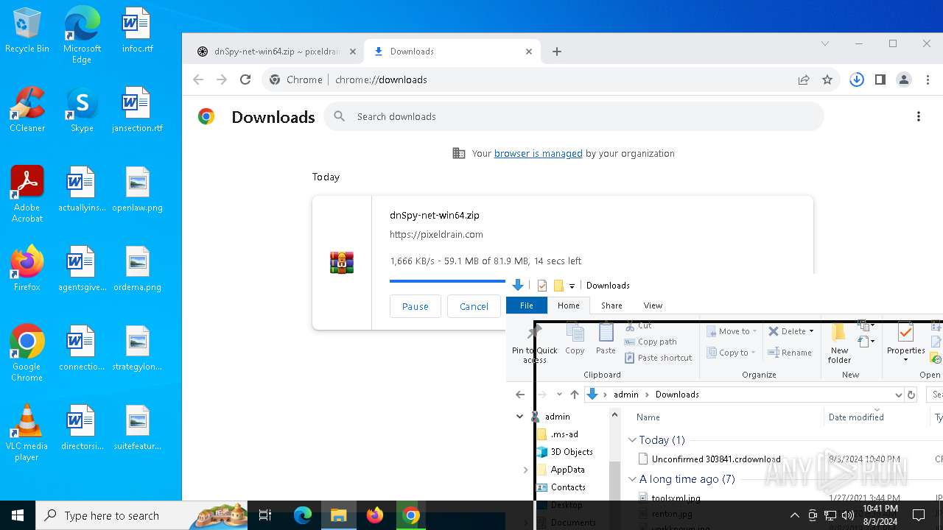943x530 pixels.
Task: Select the infoc.rtf desktop file
Action: pyautogui.click(x=137, y=31)
